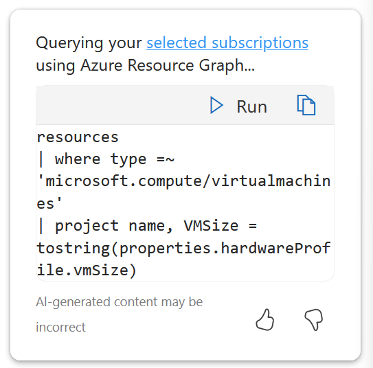This screenshot has width=373, height=368.
Task: Click 'using Azure Resource Graph...' text
Action: tap(146, 65)
